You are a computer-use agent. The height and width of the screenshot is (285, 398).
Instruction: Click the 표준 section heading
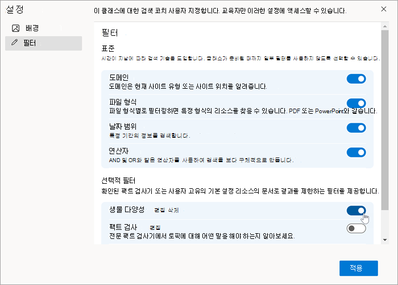[x=108, y=48]
